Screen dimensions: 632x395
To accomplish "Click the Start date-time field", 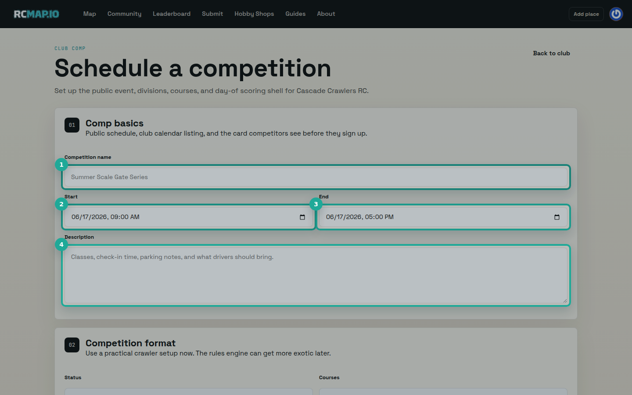I will pyautogui.click(x=189, y=217).
